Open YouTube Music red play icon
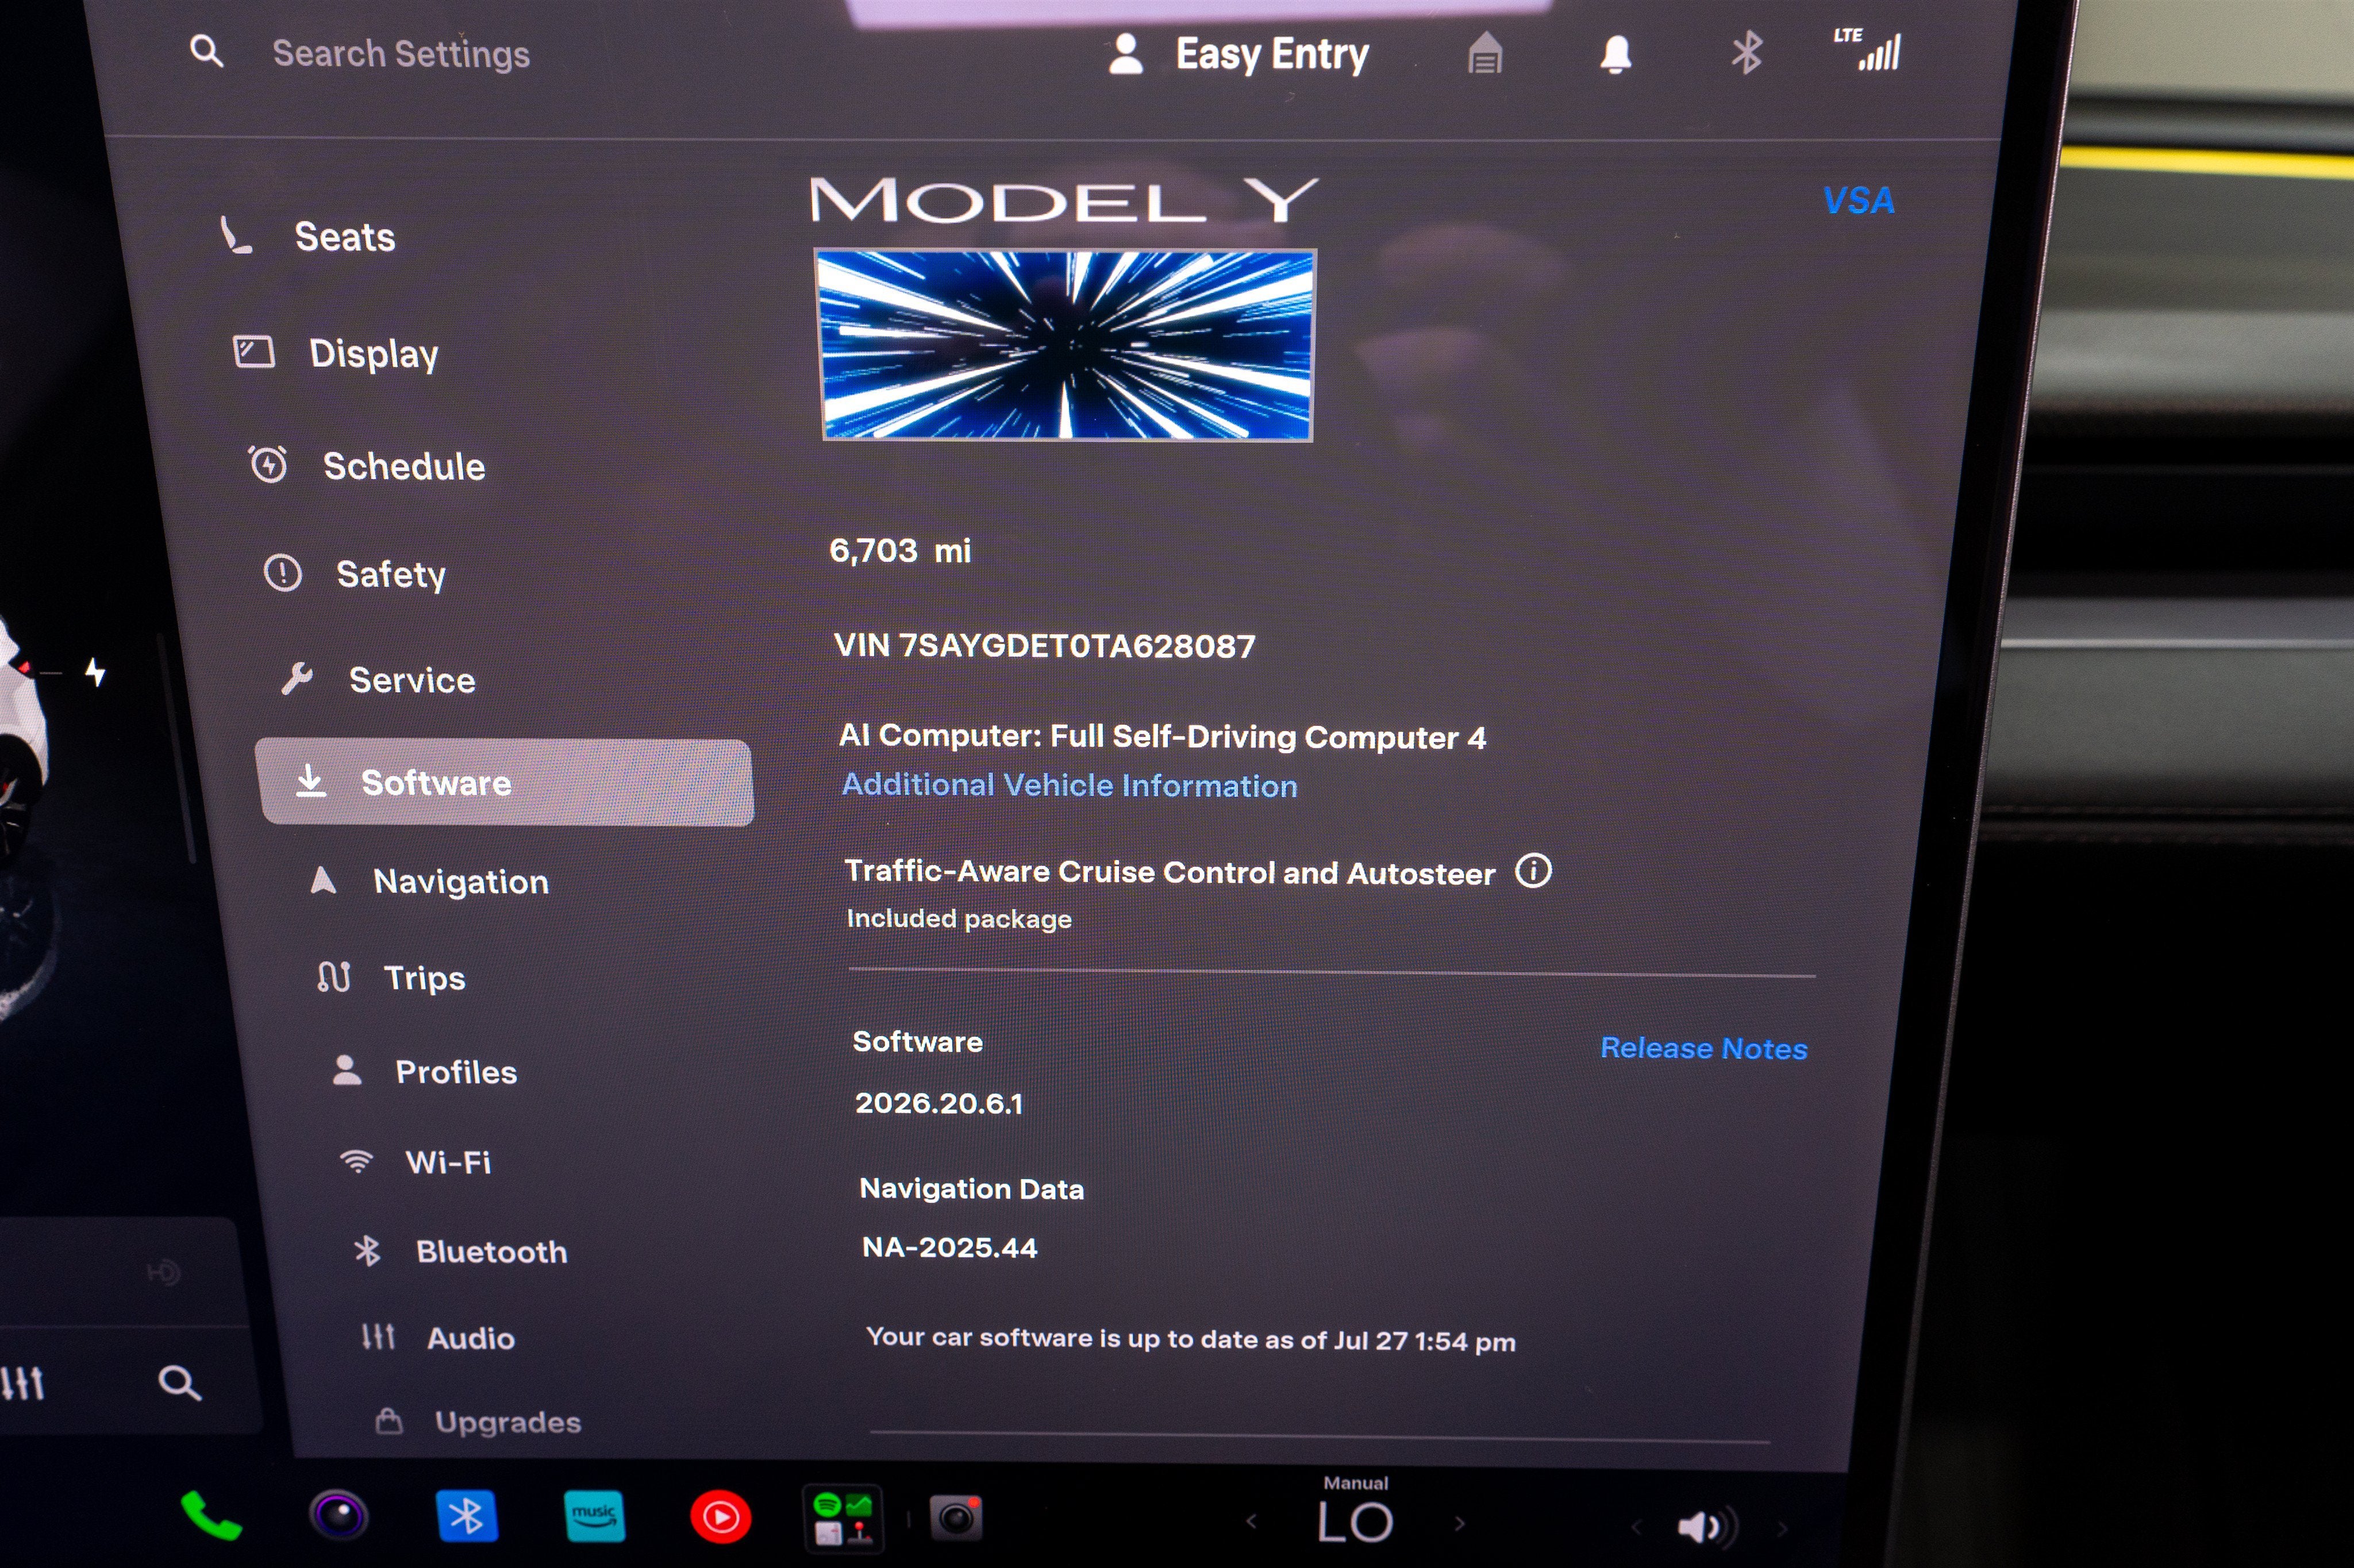 click(720, 1518)
